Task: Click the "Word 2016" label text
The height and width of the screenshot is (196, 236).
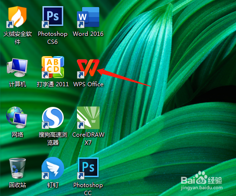Action: pyautogui.click(x=88, y=34)
